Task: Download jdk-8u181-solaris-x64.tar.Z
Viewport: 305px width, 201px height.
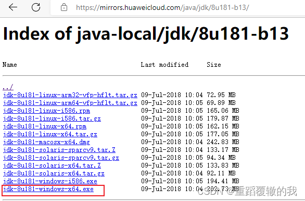Action: 52,165
